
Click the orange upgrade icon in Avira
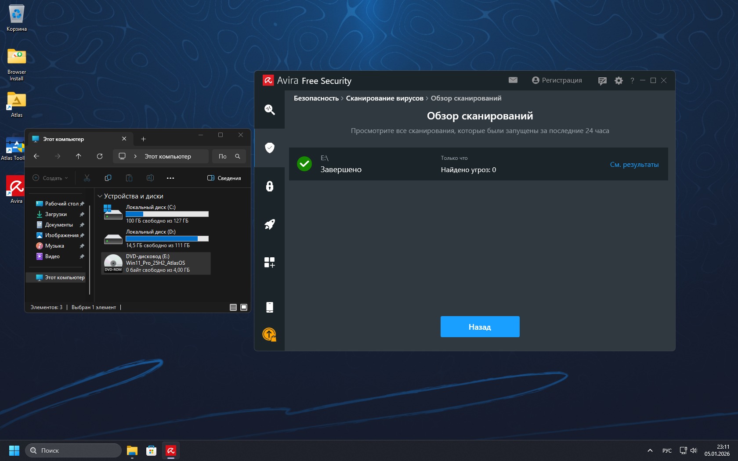point(269,335)
